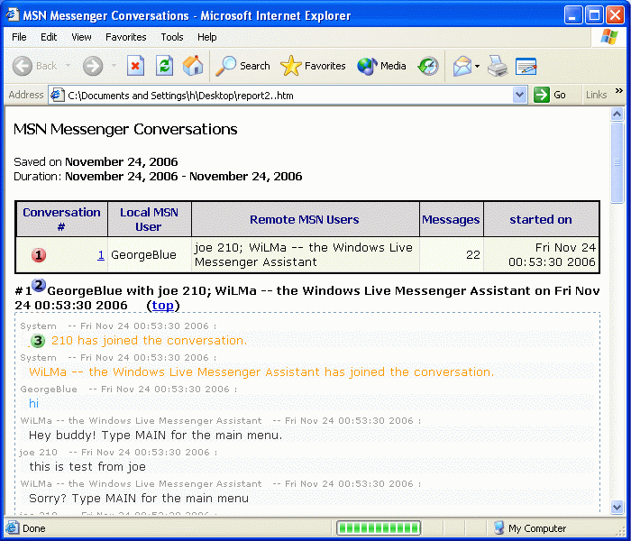Click the MSN Messenger Conversations page heading
631x541 pixels.
pos(125,129)
